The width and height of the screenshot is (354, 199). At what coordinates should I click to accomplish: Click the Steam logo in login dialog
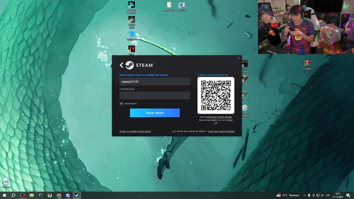click(x=139, y=65)
